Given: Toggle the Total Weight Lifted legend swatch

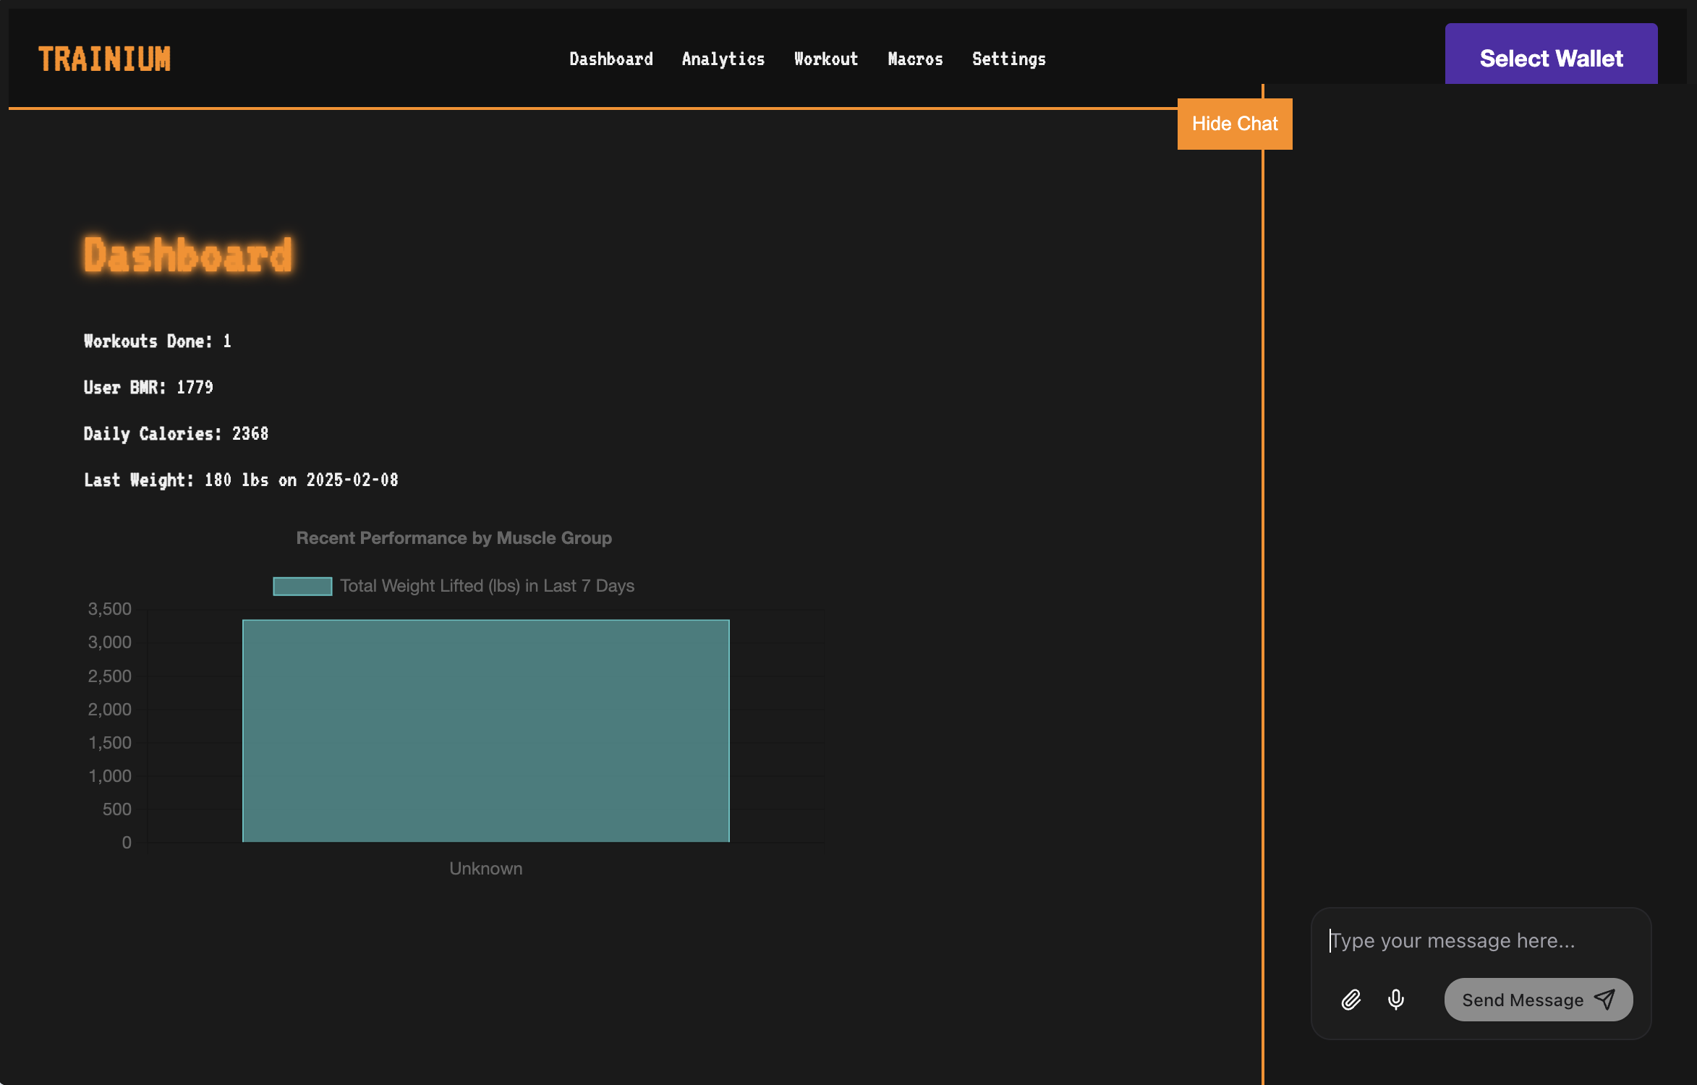Looking at the screenshot, I should (x=302, y=586).
